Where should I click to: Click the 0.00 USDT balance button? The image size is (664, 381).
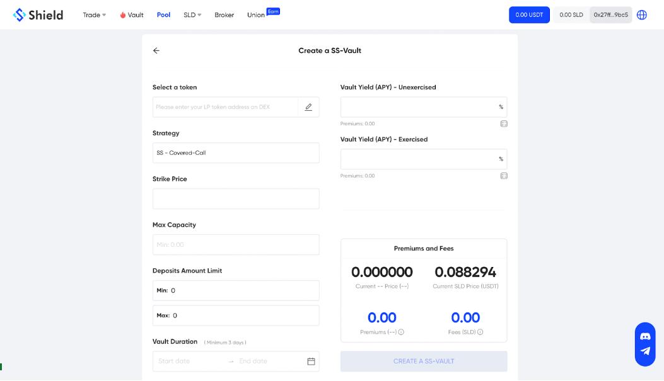click(529, 14)
